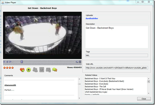Viewport: 155px width, 105px height.
Task: Click the media properties icon beside volume
Action: (80, 62)
